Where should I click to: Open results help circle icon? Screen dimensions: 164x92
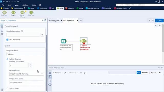pos(50,84)
